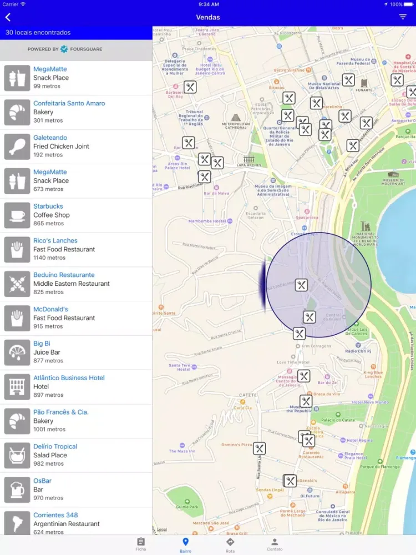Select restaurant pin above Museu the Republic
The height and width of the screenshot is (555, 416).
tap(306, 401)
